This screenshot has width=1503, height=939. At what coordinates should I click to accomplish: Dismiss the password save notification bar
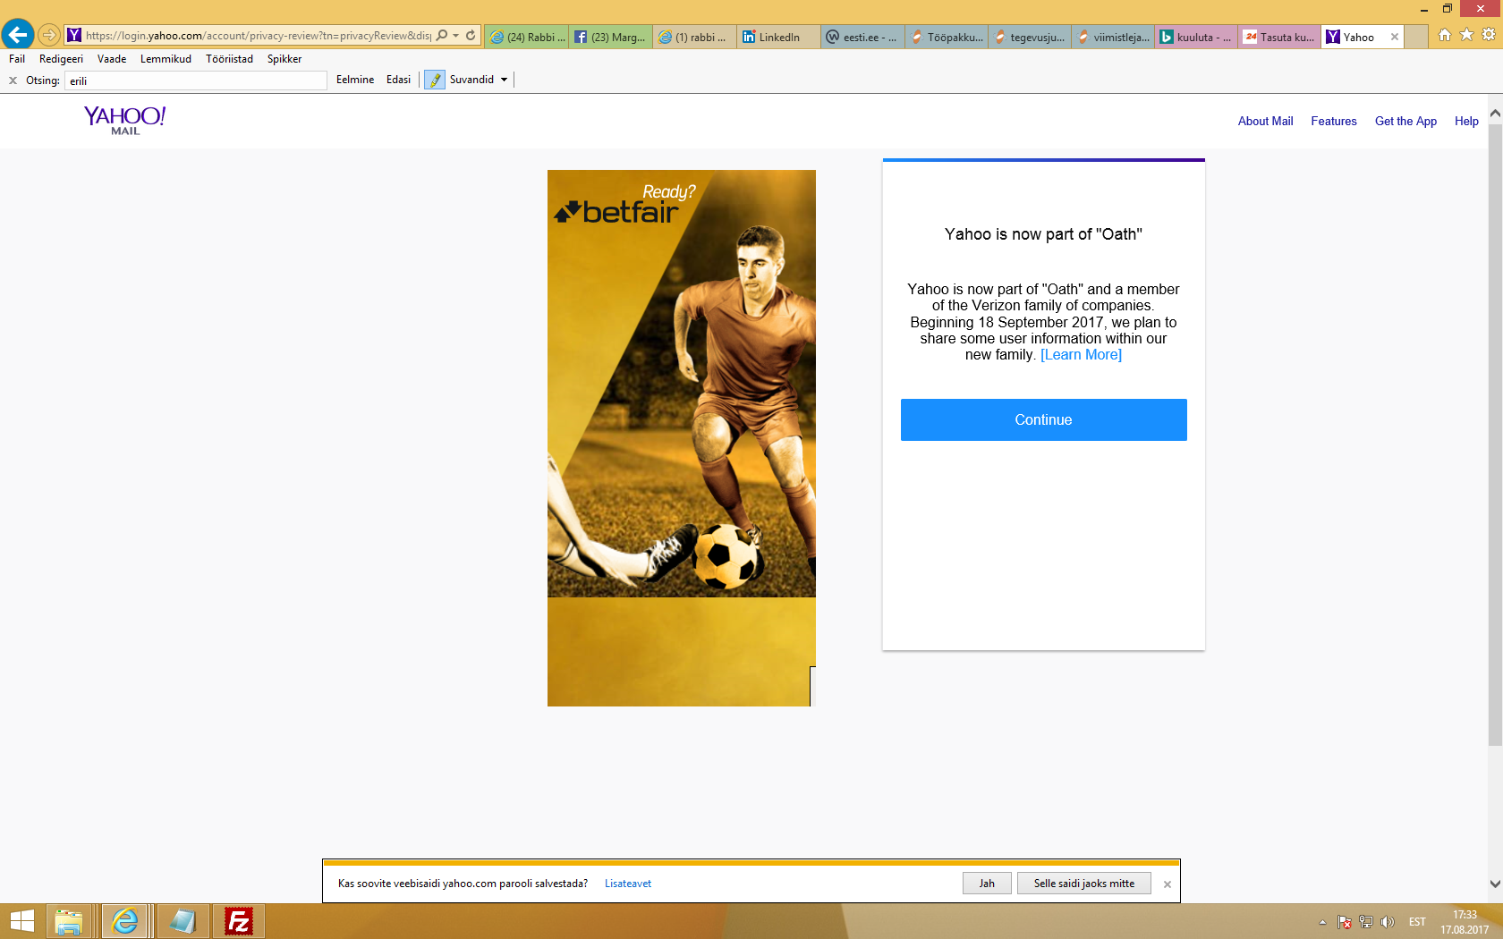click(x=1167, y=884)
